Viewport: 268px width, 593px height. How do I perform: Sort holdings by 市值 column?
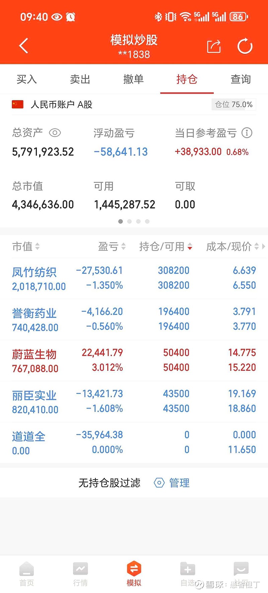click(x=26, y=247)
